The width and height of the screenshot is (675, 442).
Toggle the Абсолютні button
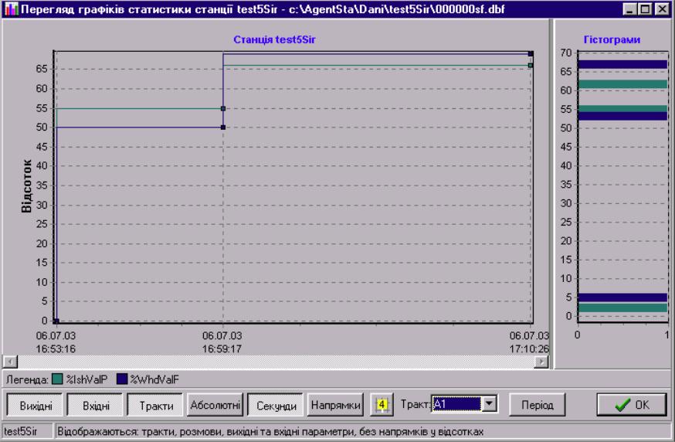point(215,405)
